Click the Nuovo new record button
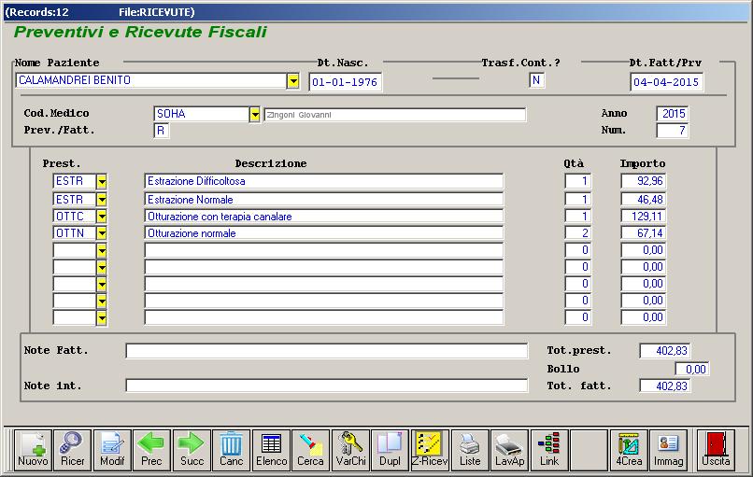This screenshot has height=477, width=753. 33,450
